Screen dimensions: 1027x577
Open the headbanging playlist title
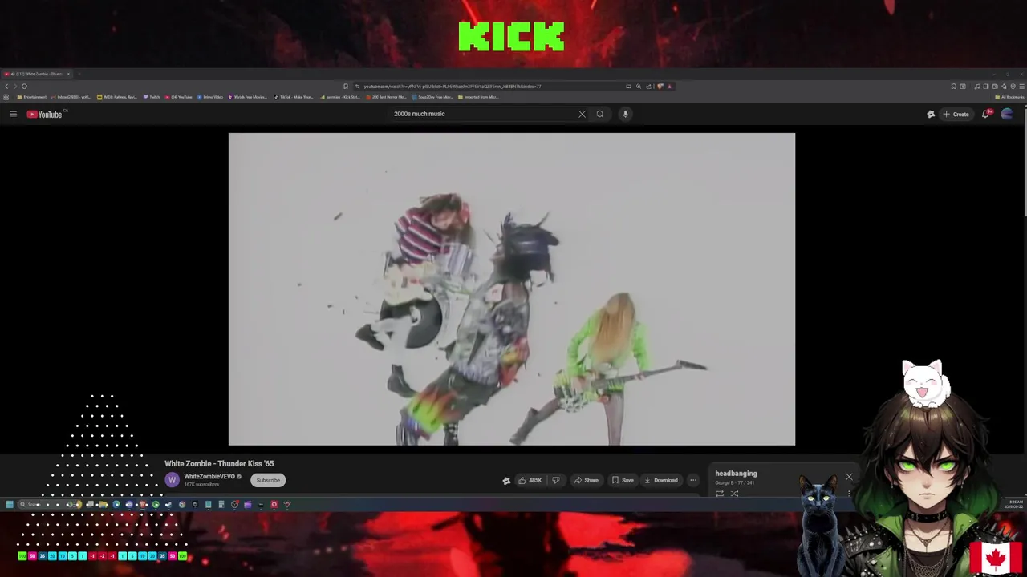click(736, 474)
